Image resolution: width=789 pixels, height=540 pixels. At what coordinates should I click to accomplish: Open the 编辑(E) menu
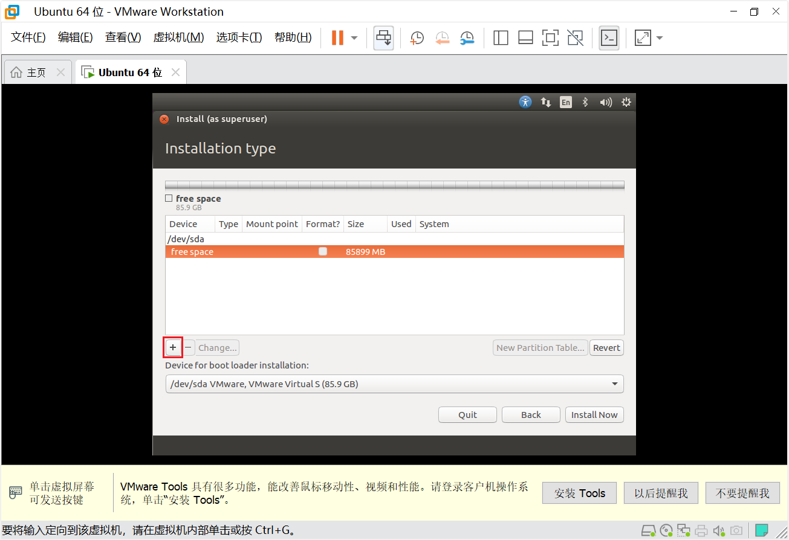click(x=76, y=37)
